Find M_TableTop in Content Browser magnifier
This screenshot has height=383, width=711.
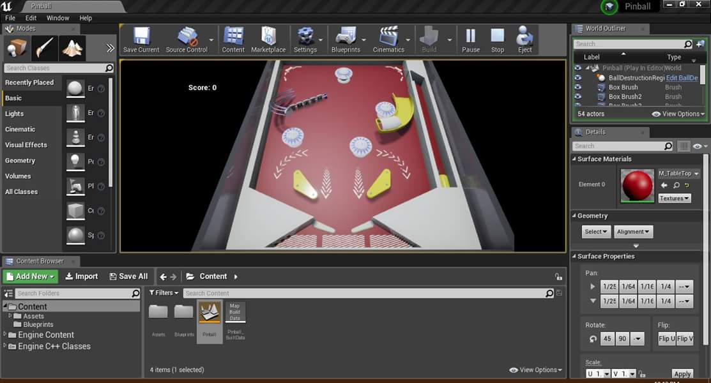[676, 185]
